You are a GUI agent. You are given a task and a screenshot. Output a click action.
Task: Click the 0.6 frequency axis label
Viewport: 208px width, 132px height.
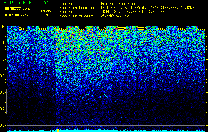[3, 125]
